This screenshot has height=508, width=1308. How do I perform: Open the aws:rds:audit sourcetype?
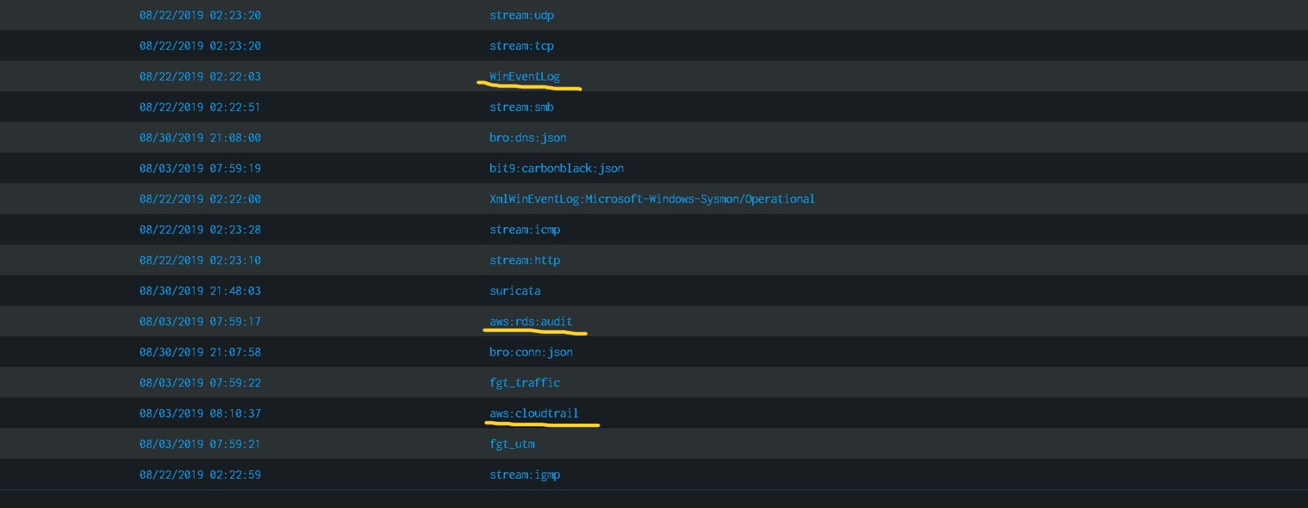coord(530,322)
